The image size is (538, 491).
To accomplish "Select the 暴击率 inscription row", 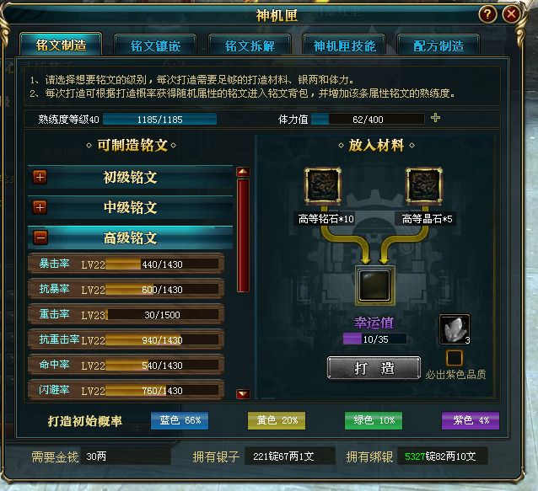I will point(126,264).
